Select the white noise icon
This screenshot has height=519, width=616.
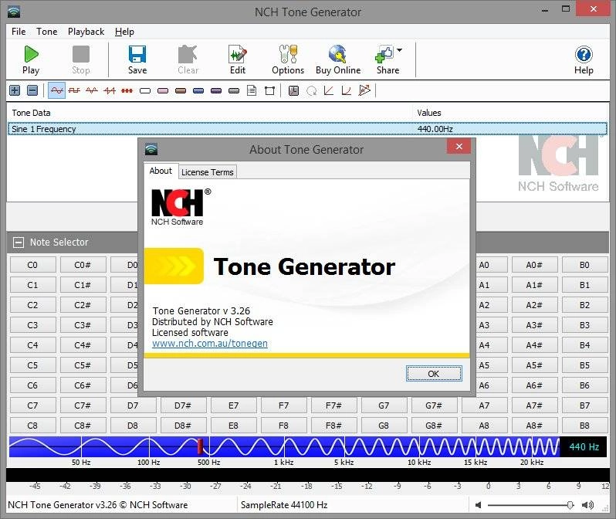pos(145,91)
